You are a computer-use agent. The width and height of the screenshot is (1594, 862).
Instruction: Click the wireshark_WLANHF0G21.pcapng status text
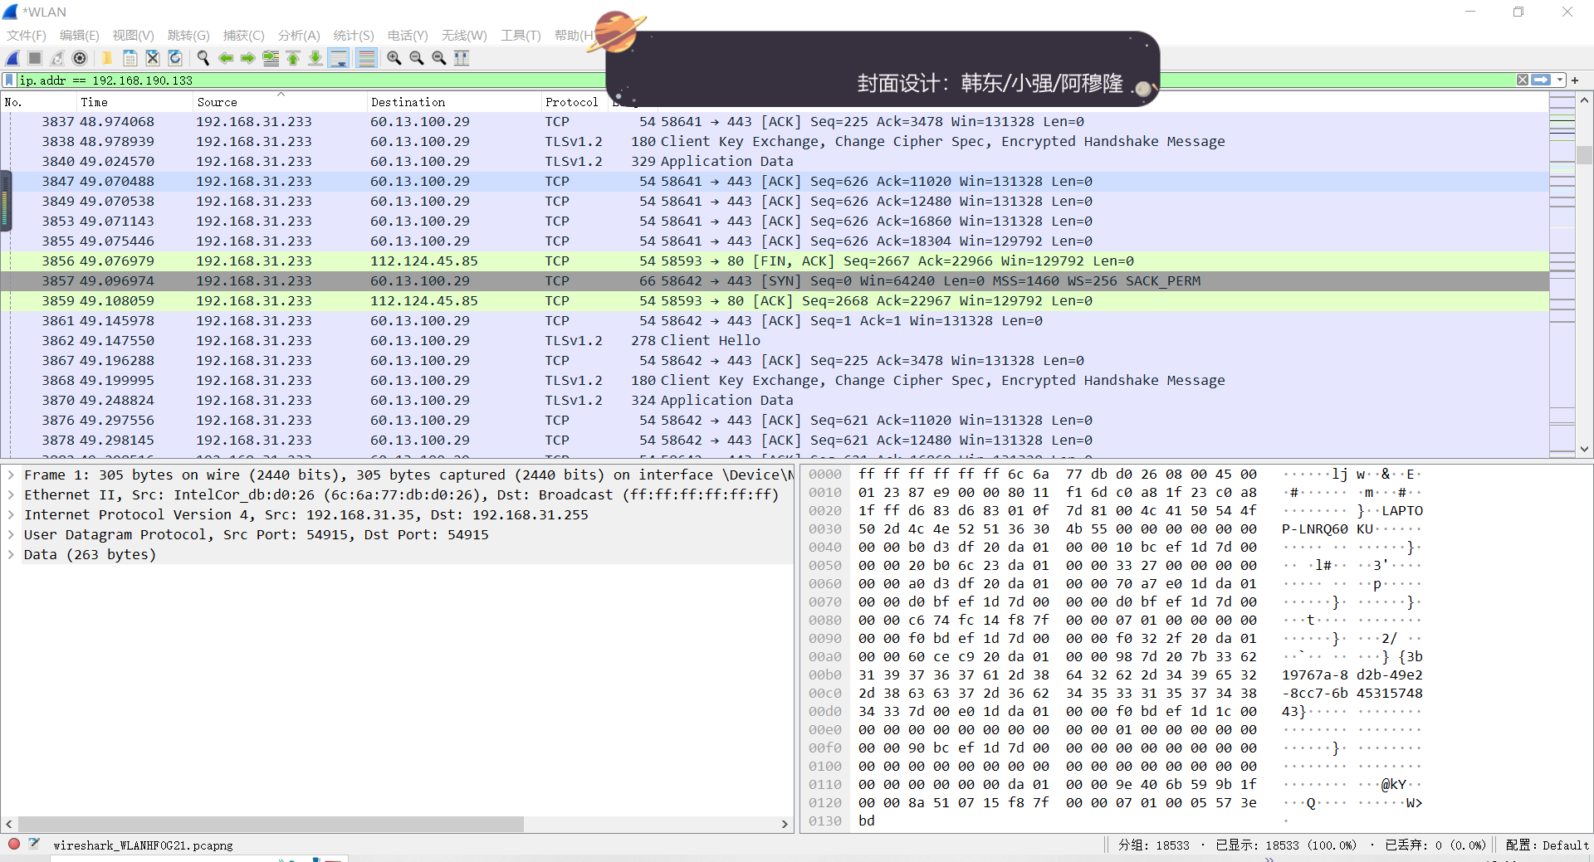click(143, 845)
